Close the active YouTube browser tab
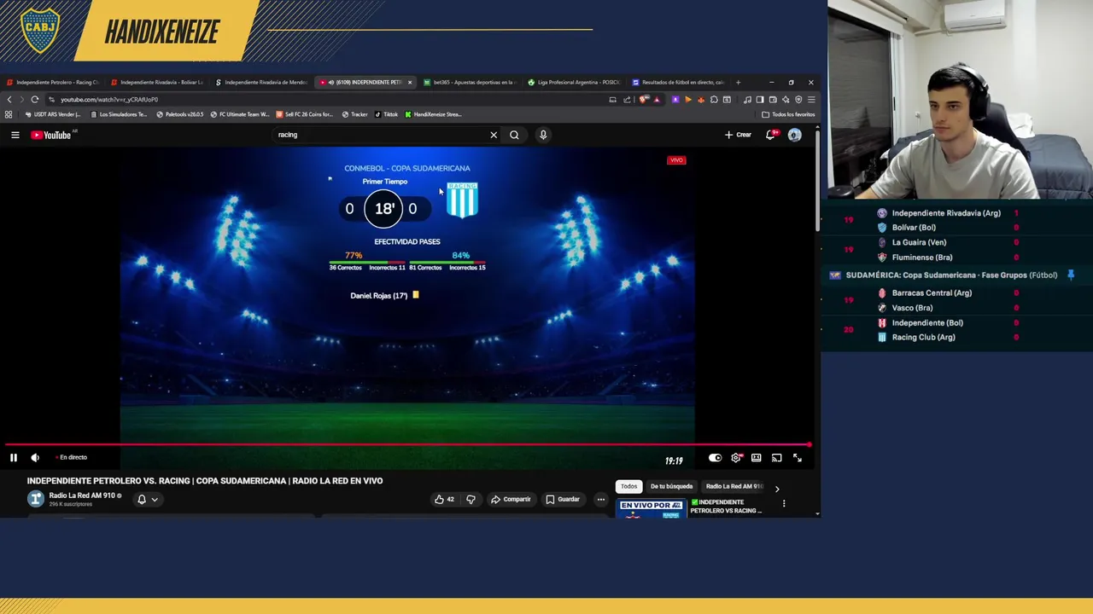 coord(410,83)
